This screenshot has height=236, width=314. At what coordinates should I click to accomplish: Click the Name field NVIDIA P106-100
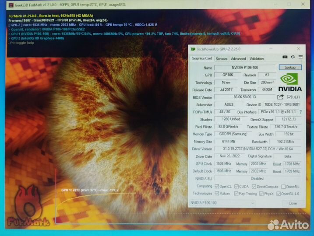tap(245, 68)
